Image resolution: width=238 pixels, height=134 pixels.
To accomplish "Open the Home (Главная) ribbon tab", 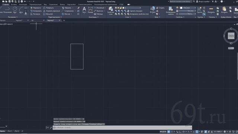I will tap(6, 4).
